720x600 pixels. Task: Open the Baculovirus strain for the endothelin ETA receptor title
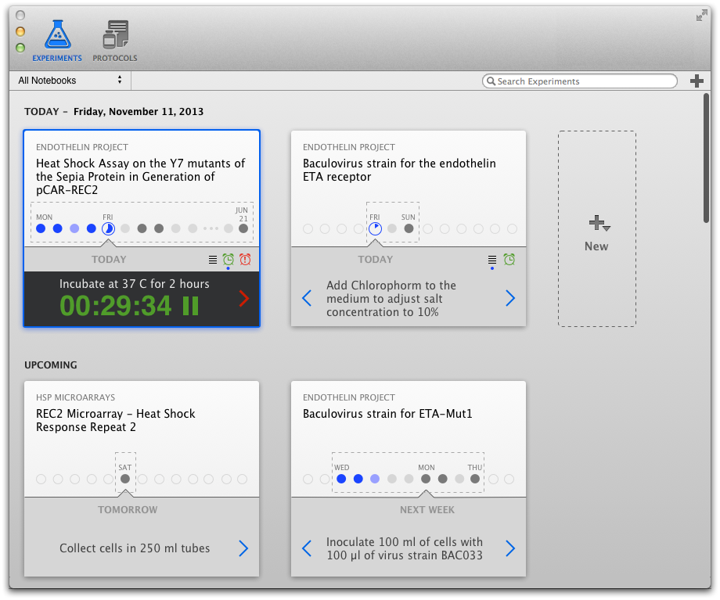click(399, 170)
